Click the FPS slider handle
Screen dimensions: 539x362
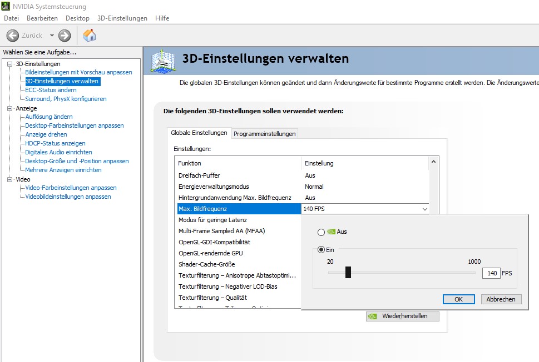pyautogui.click(x=348, y=273)
